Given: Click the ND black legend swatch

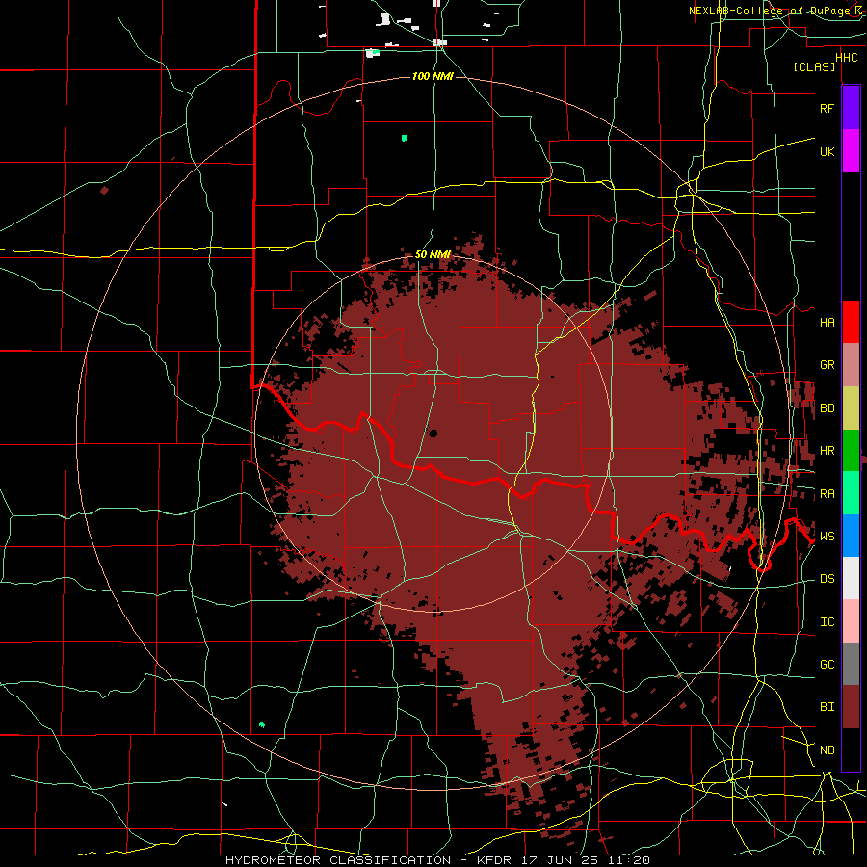Looking at the screenshot, I should 851,749.
